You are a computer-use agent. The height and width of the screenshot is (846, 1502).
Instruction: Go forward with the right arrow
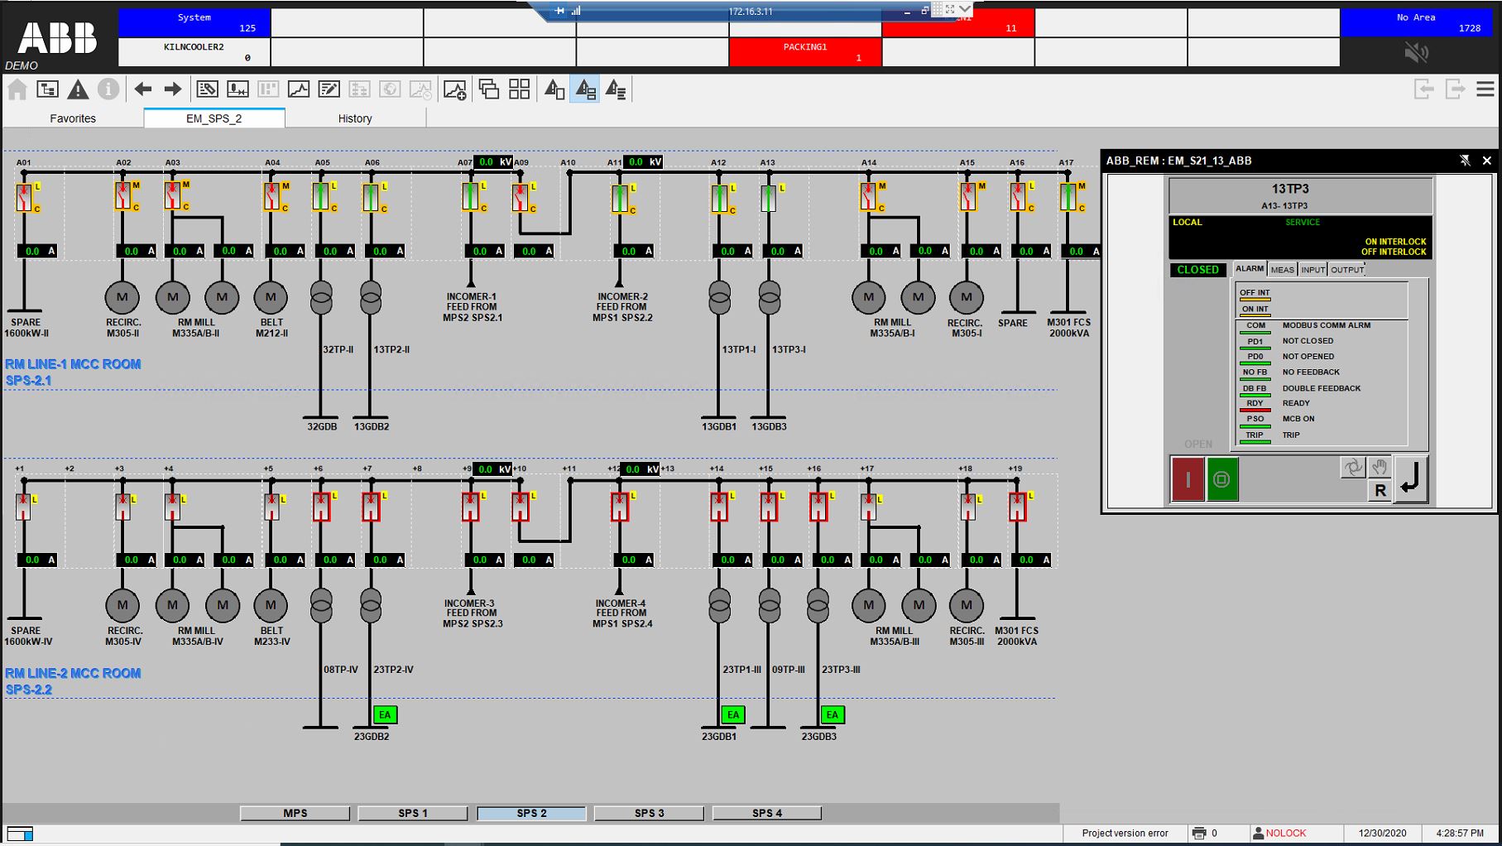coord(172,89)
